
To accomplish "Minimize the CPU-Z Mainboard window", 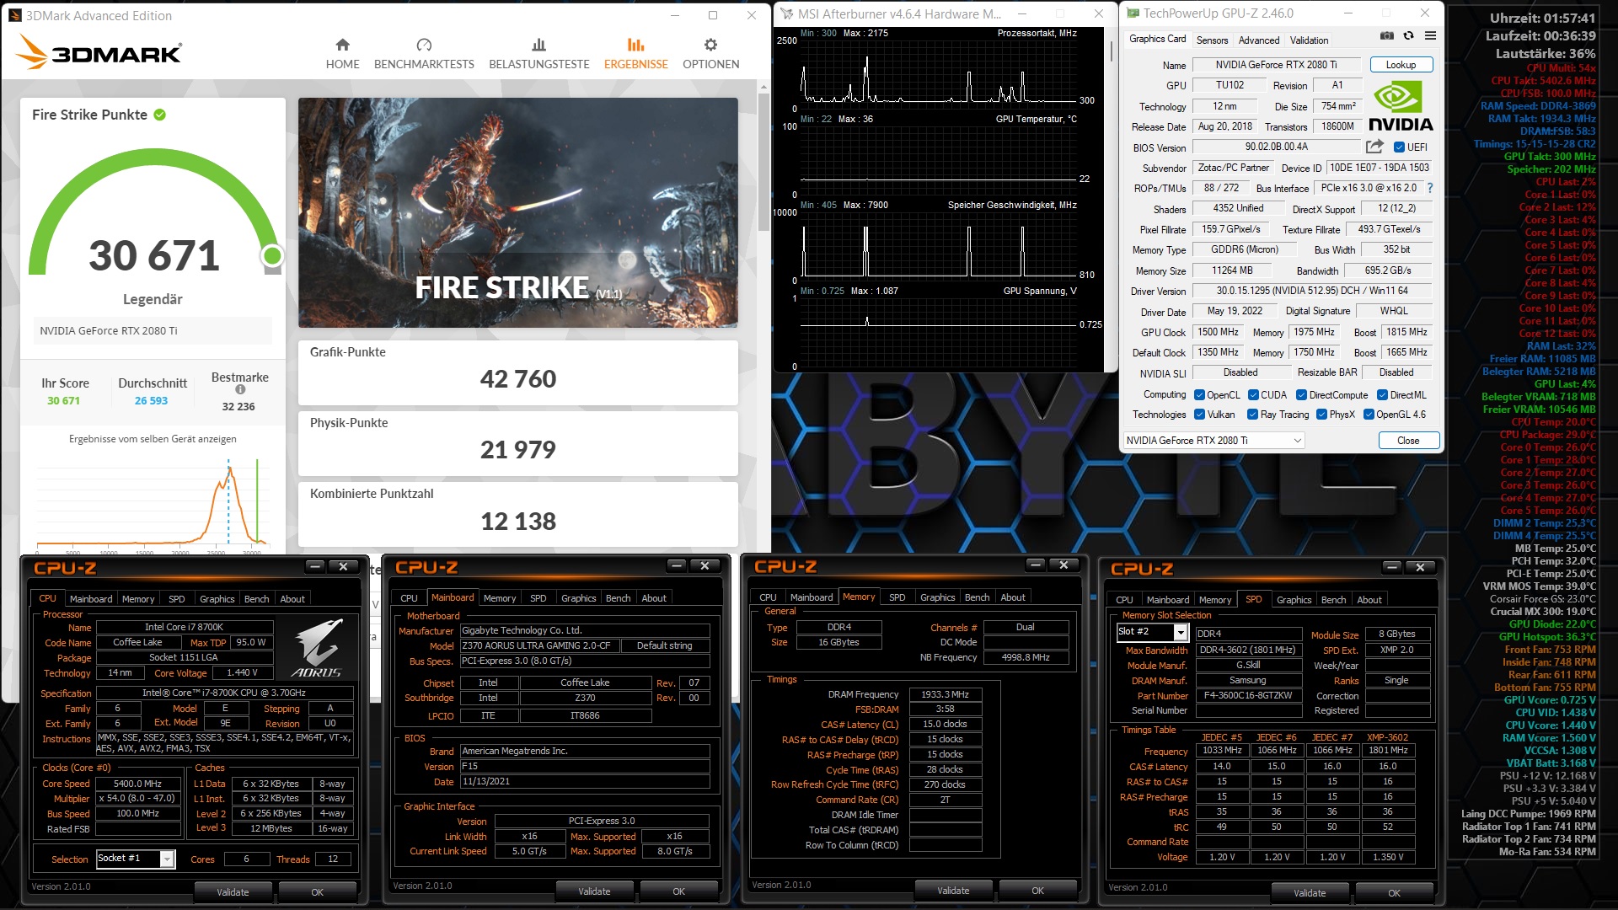I will click(676, 565).
